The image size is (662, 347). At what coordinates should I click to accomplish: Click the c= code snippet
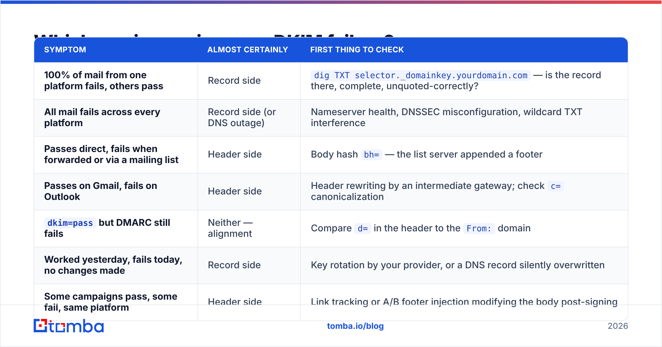[x=556, y=186]
